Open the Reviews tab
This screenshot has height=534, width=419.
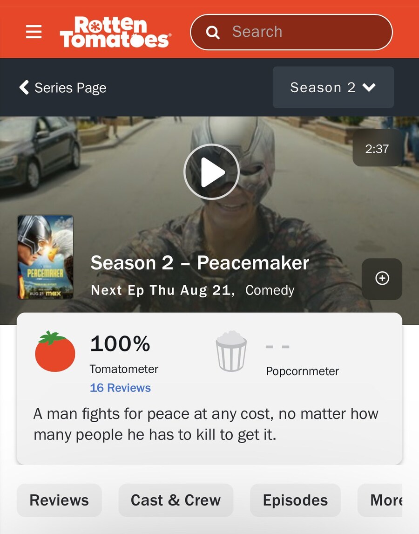pos(59,500)
